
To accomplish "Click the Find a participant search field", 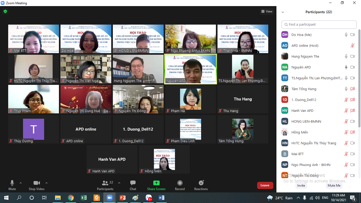I will coord(319,25).
